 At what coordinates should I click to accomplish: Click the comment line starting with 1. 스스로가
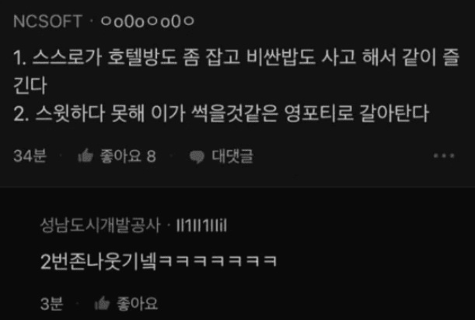[236, 57]
